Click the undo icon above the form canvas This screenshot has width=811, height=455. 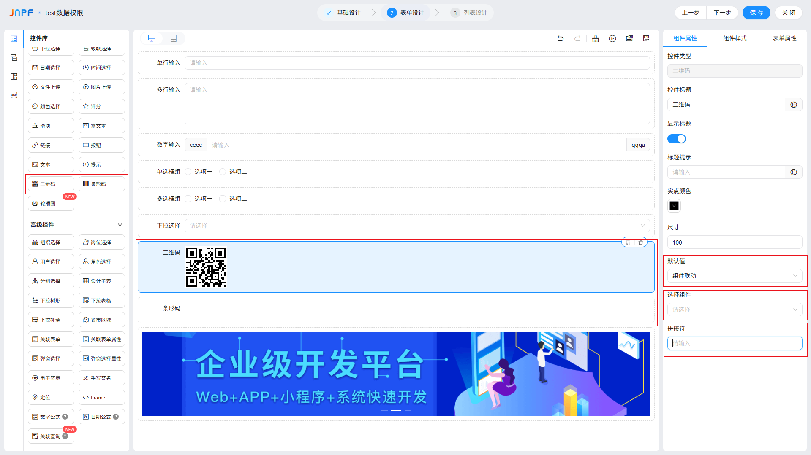pos(561,38)
